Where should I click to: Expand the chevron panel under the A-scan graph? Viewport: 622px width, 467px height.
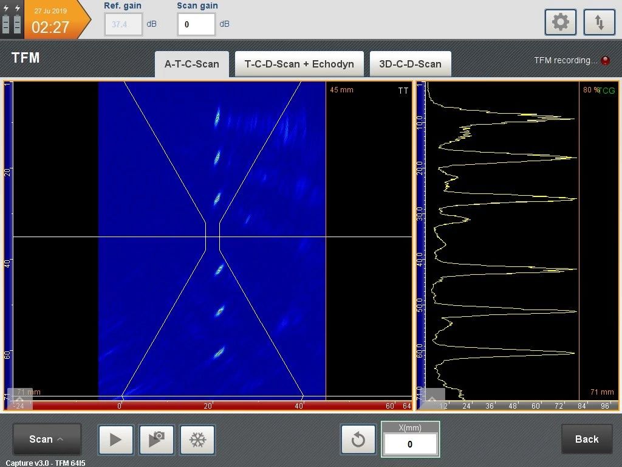pyautogui.click(x=431, y=398)
